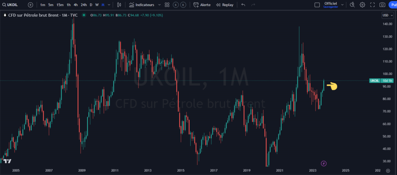Switch to the W weekly timeframe
This screenshot has height=175, width=397.
(97, 5)
